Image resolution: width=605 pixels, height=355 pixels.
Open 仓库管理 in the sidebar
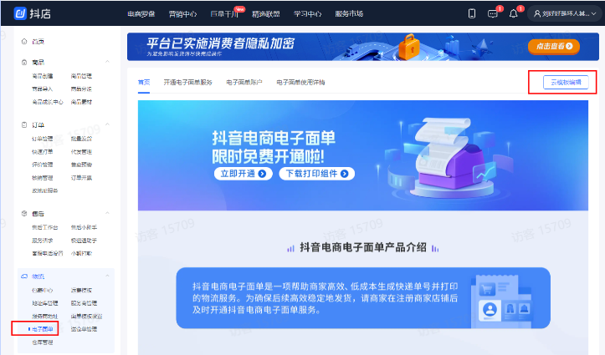tap(42, 342)
